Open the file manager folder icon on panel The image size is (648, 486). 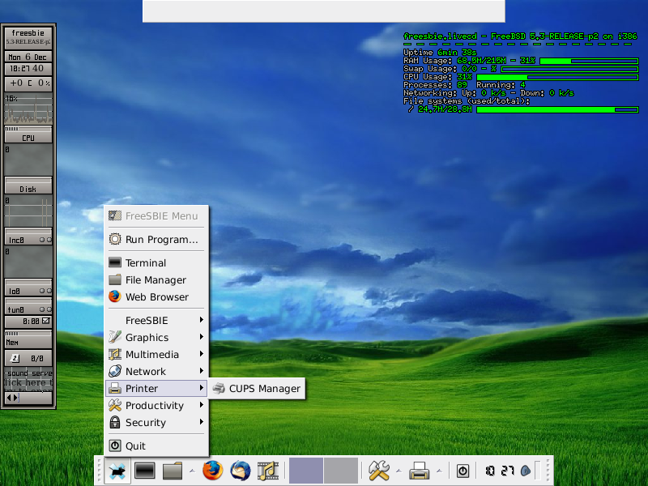(173, 471)
